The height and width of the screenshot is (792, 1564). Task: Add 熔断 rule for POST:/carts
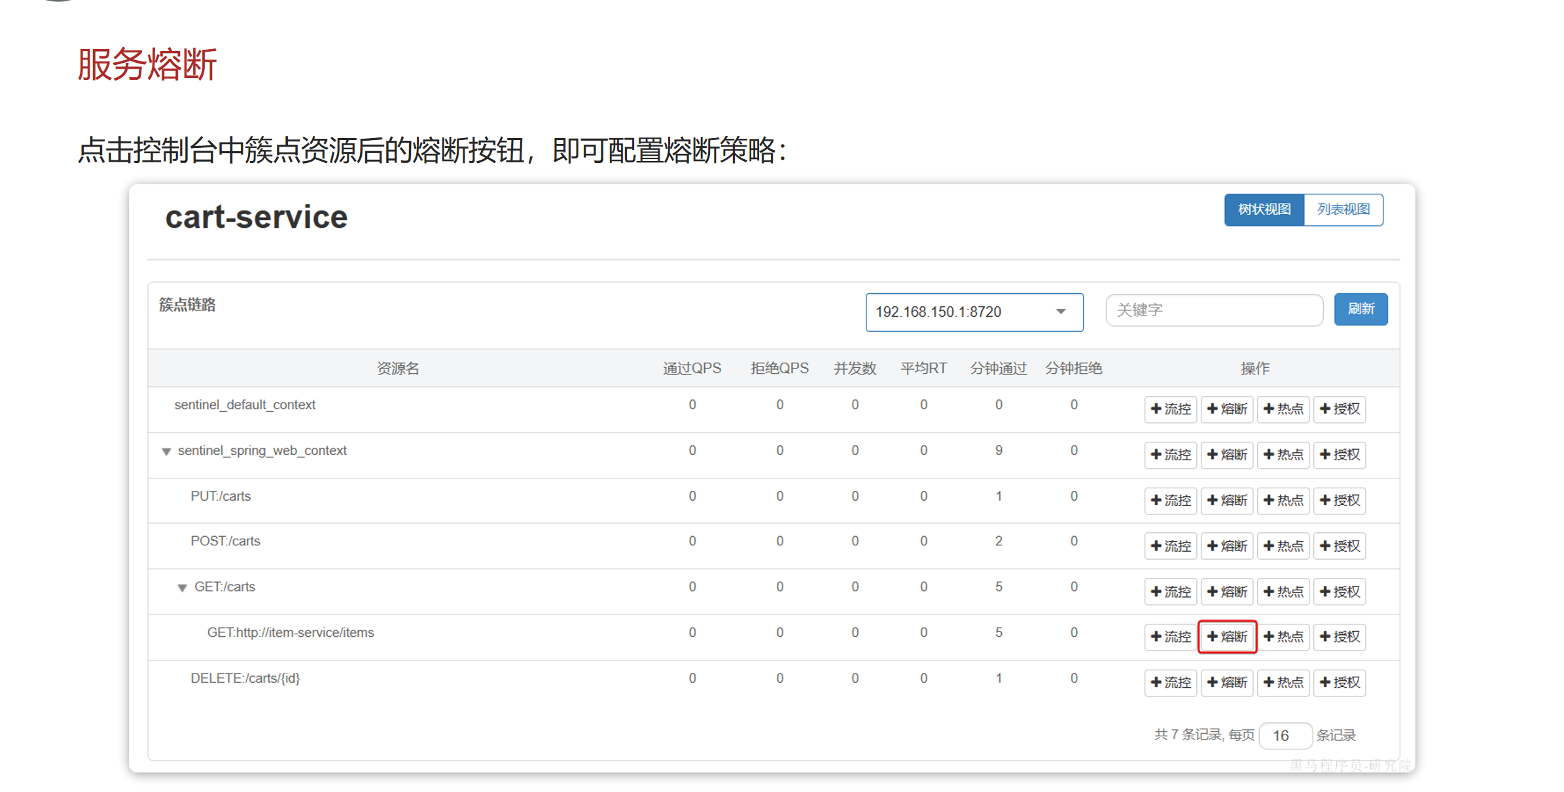(1227, 546)
